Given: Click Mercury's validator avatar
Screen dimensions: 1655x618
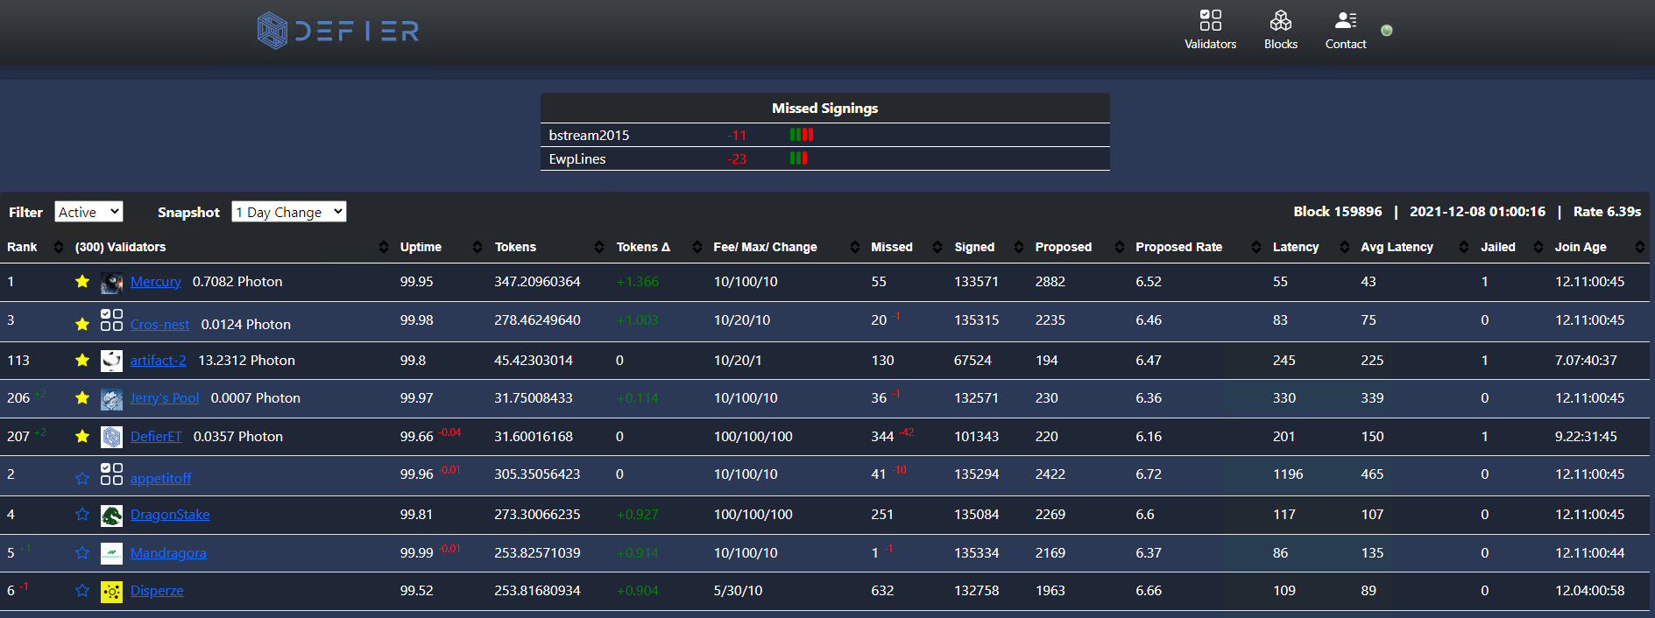Looking at the screenshot, I should pos(111,283).
